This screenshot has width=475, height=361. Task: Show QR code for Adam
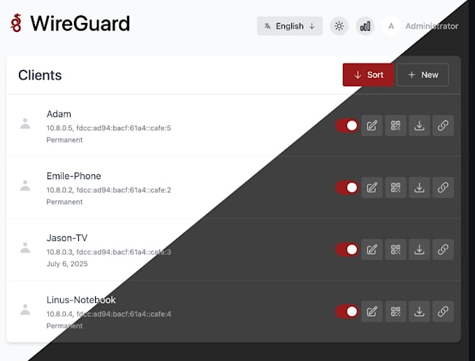point(395,125)
